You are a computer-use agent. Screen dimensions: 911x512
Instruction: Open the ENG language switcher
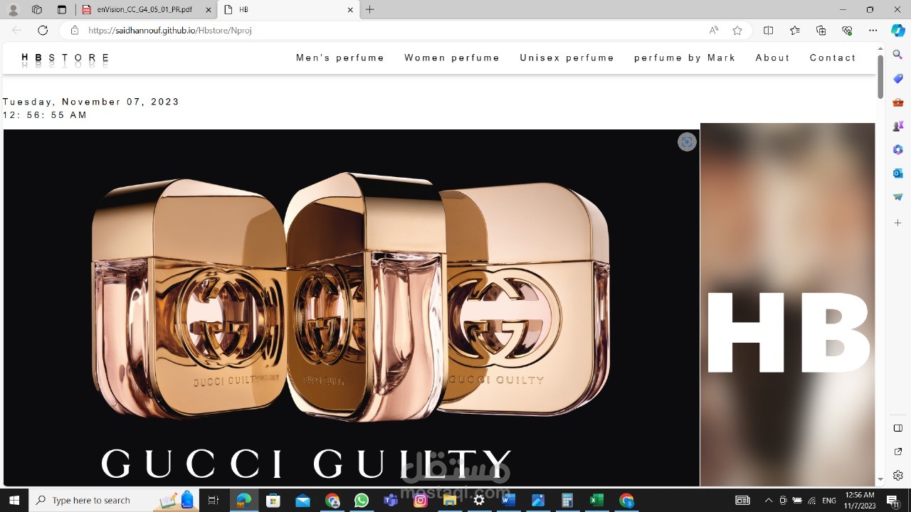coord(829,501)
